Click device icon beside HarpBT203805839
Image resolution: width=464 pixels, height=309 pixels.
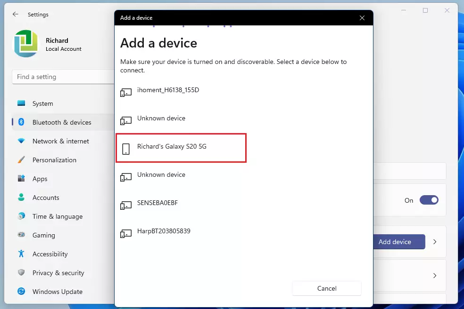126,233
